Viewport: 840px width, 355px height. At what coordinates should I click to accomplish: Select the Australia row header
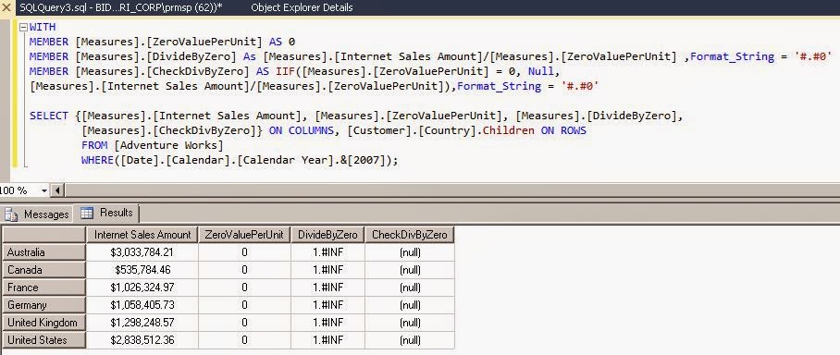point(43,252)
